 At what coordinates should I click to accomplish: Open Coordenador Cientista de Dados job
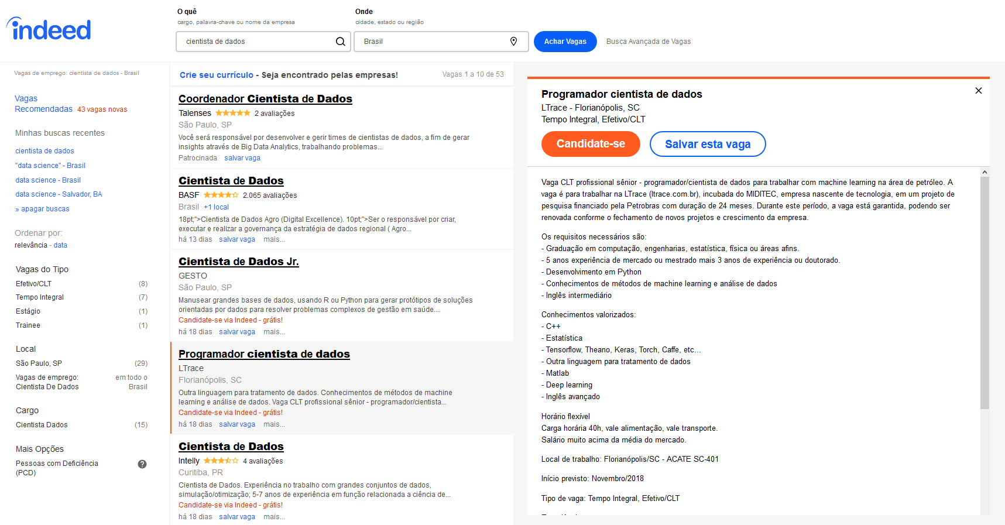pos(265,99)
